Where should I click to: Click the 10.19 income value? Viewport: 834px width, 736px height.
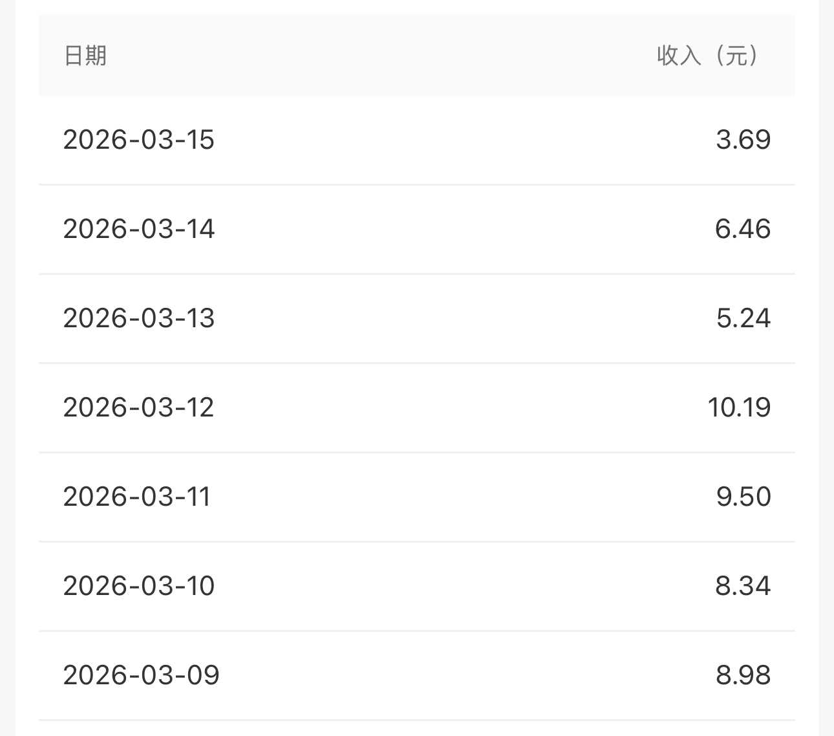click(739, 407)
